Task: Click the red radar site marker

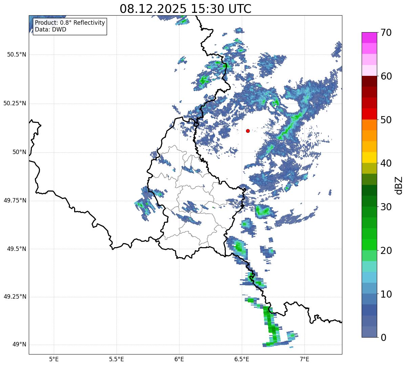Action: click(x=248, y=131)
